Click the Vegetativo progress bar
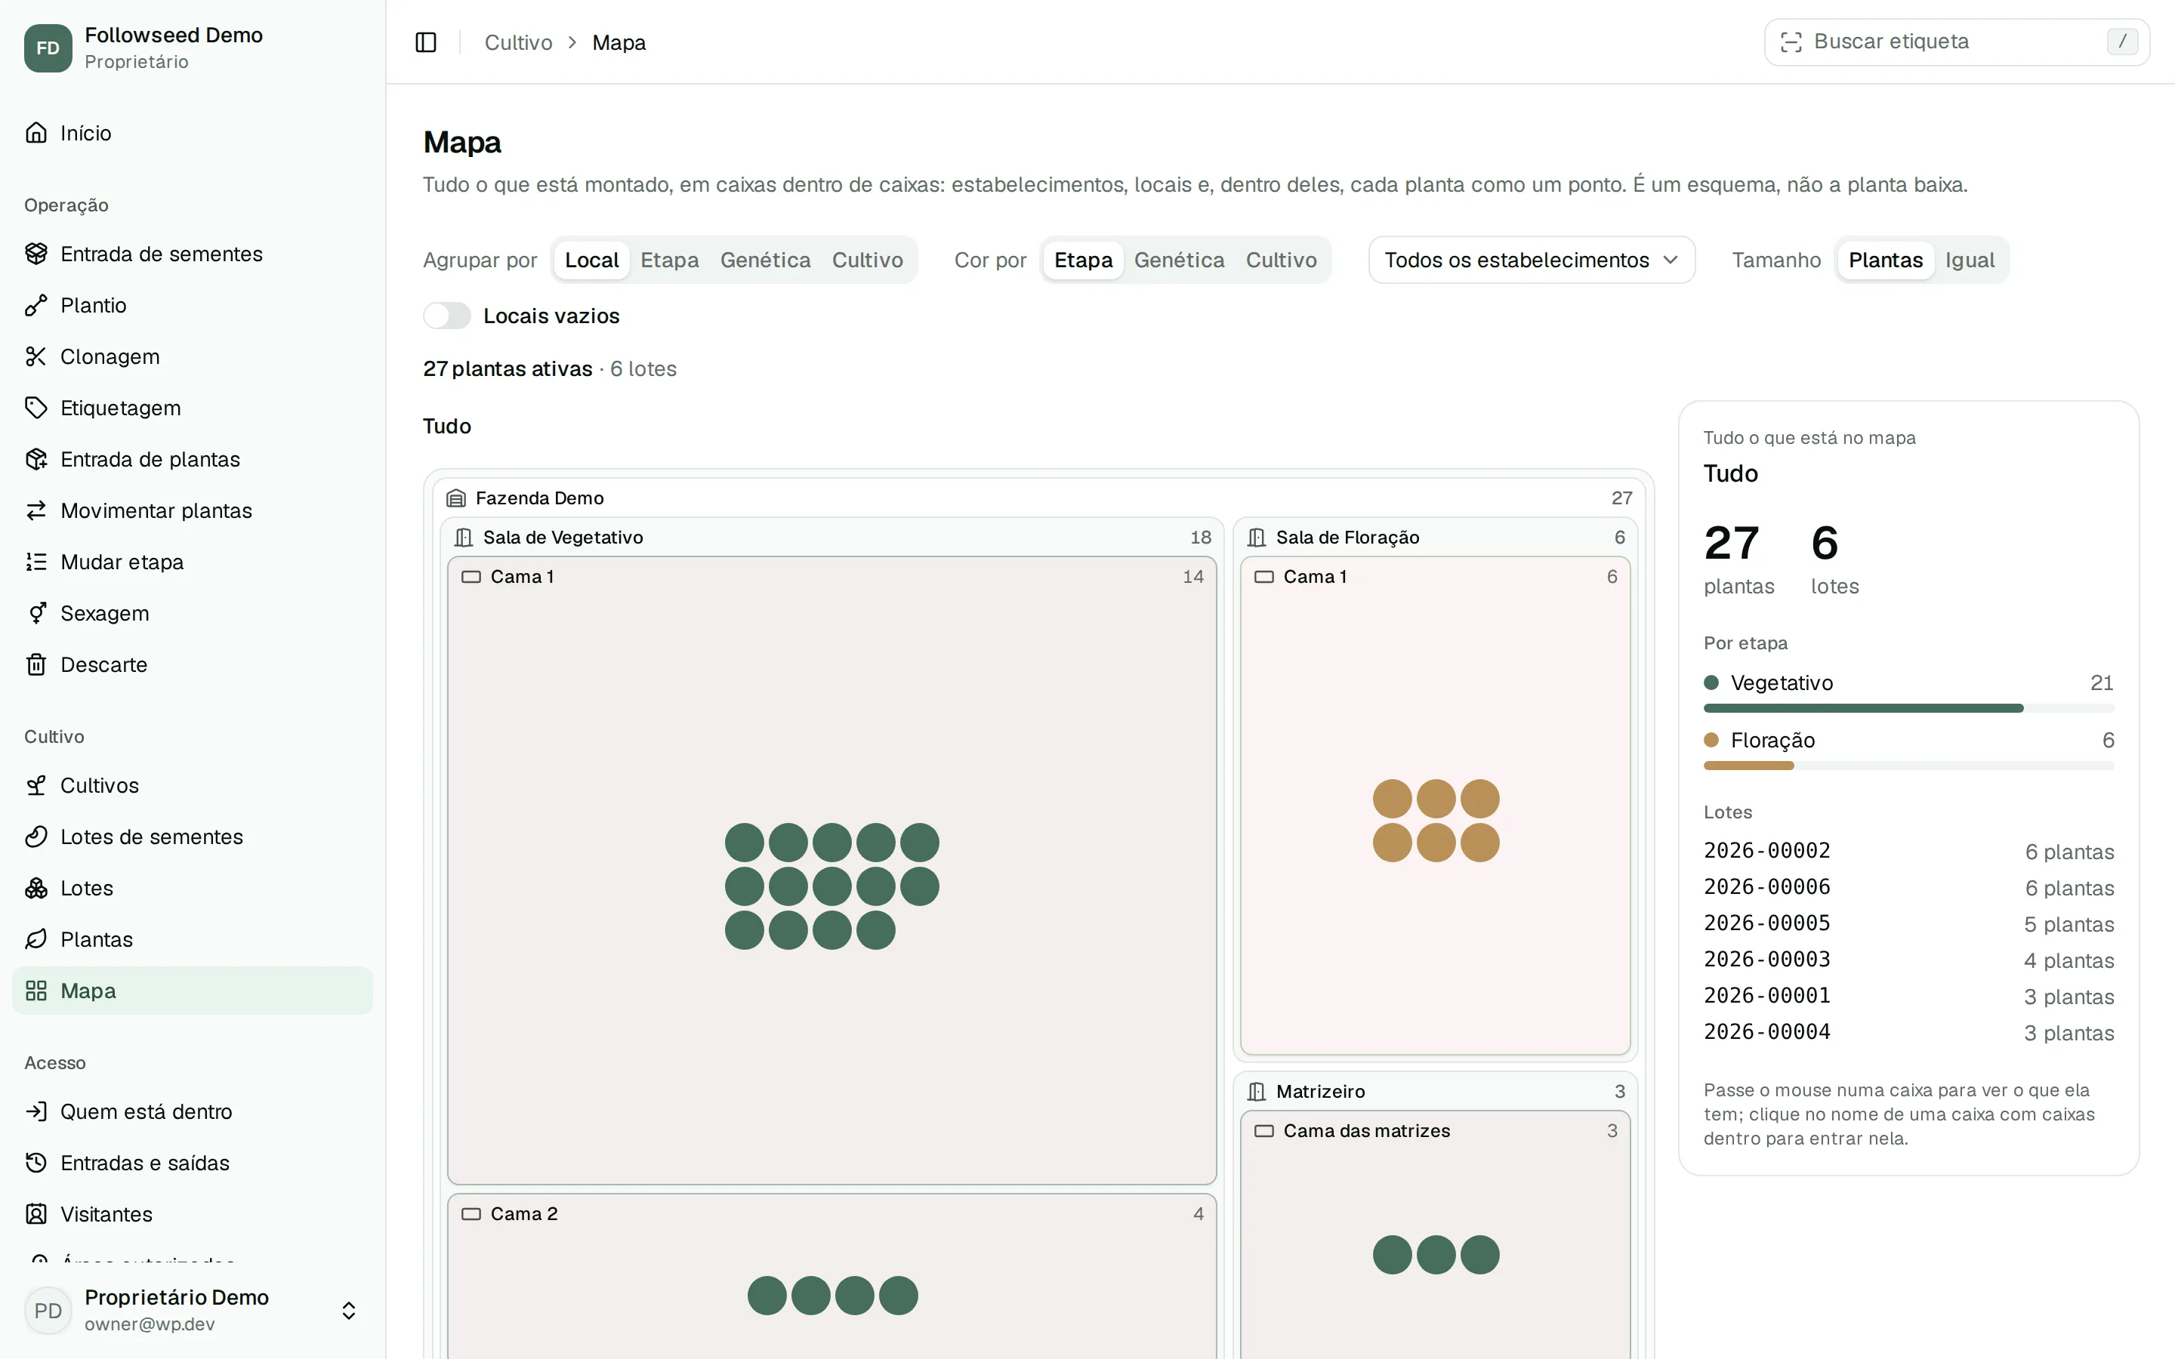Viewport: 2175px width, 1359px height. click(1908, 708)
